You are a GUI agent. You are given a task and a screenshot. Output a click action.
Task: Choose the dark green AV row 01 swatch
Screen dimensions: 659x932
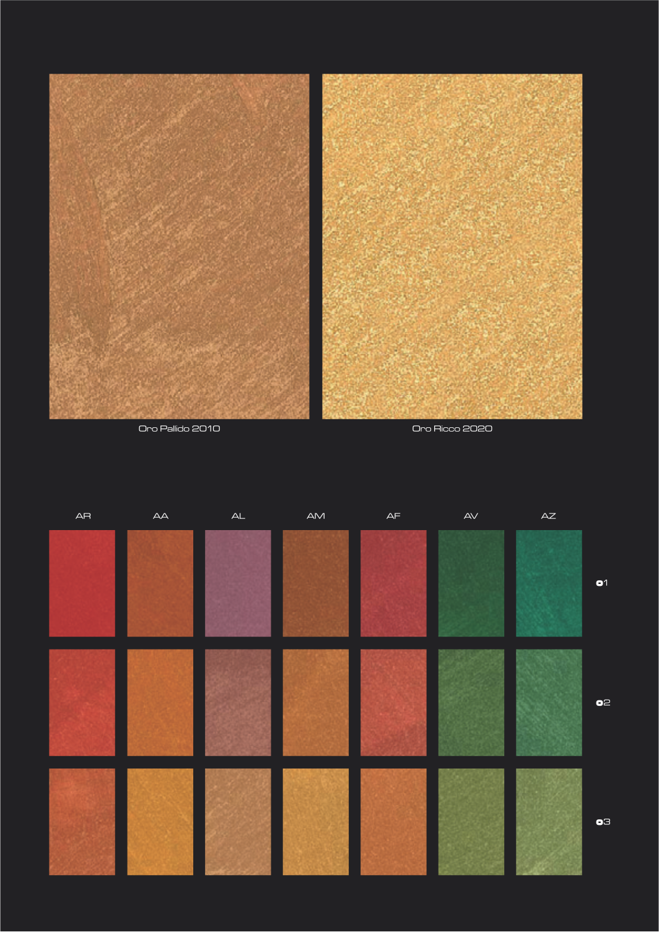[471, 583]
